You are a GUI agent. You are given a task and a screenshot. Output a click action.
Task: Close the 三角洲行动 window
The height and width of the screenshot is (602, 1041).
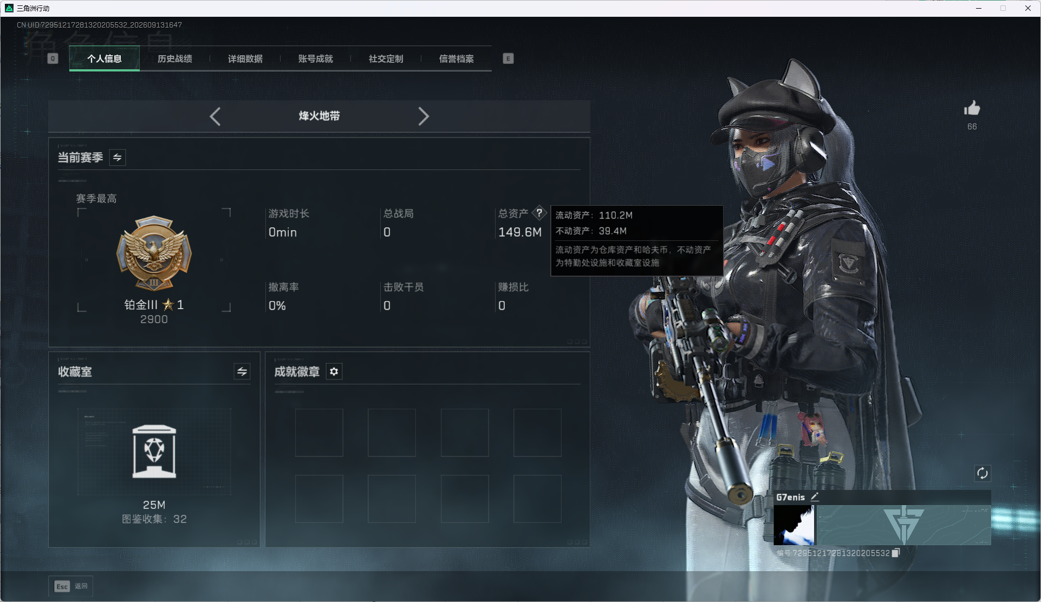pyautogui.click(x=1028, y=8)
